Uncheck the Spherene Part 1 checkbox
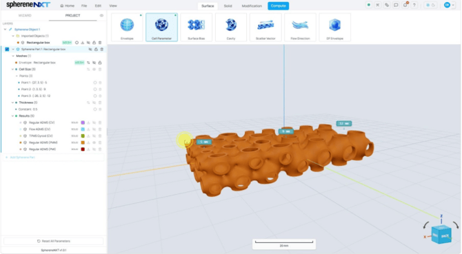The width and height of the screenshot is (462, 254). (x=7, y=50)
